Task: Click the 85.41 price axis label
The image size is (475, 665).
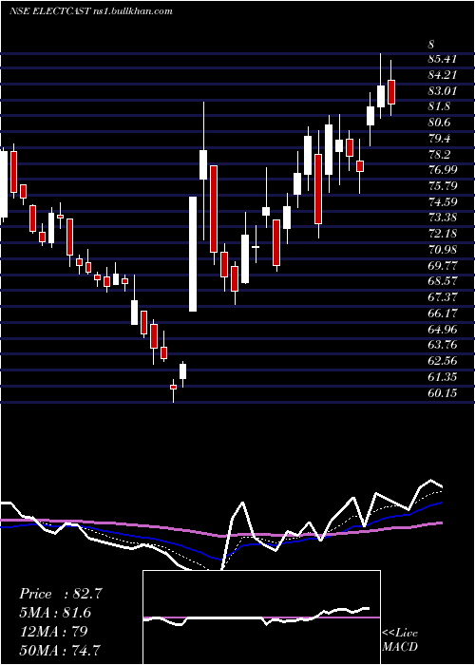Action: (443, 59)
